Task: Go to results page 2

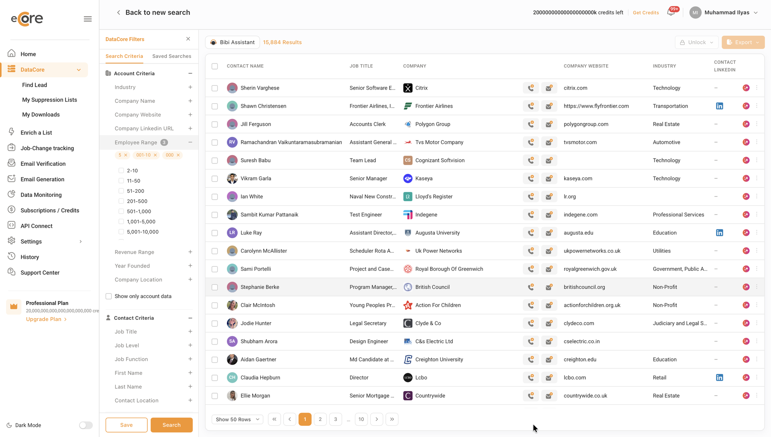Action: pos(320,419)
